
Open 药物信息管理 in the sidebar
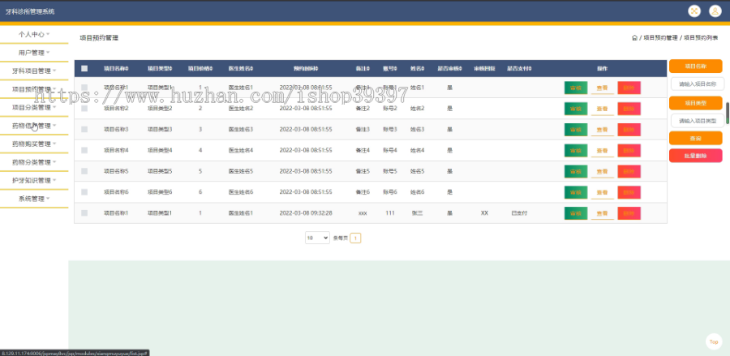34,126
